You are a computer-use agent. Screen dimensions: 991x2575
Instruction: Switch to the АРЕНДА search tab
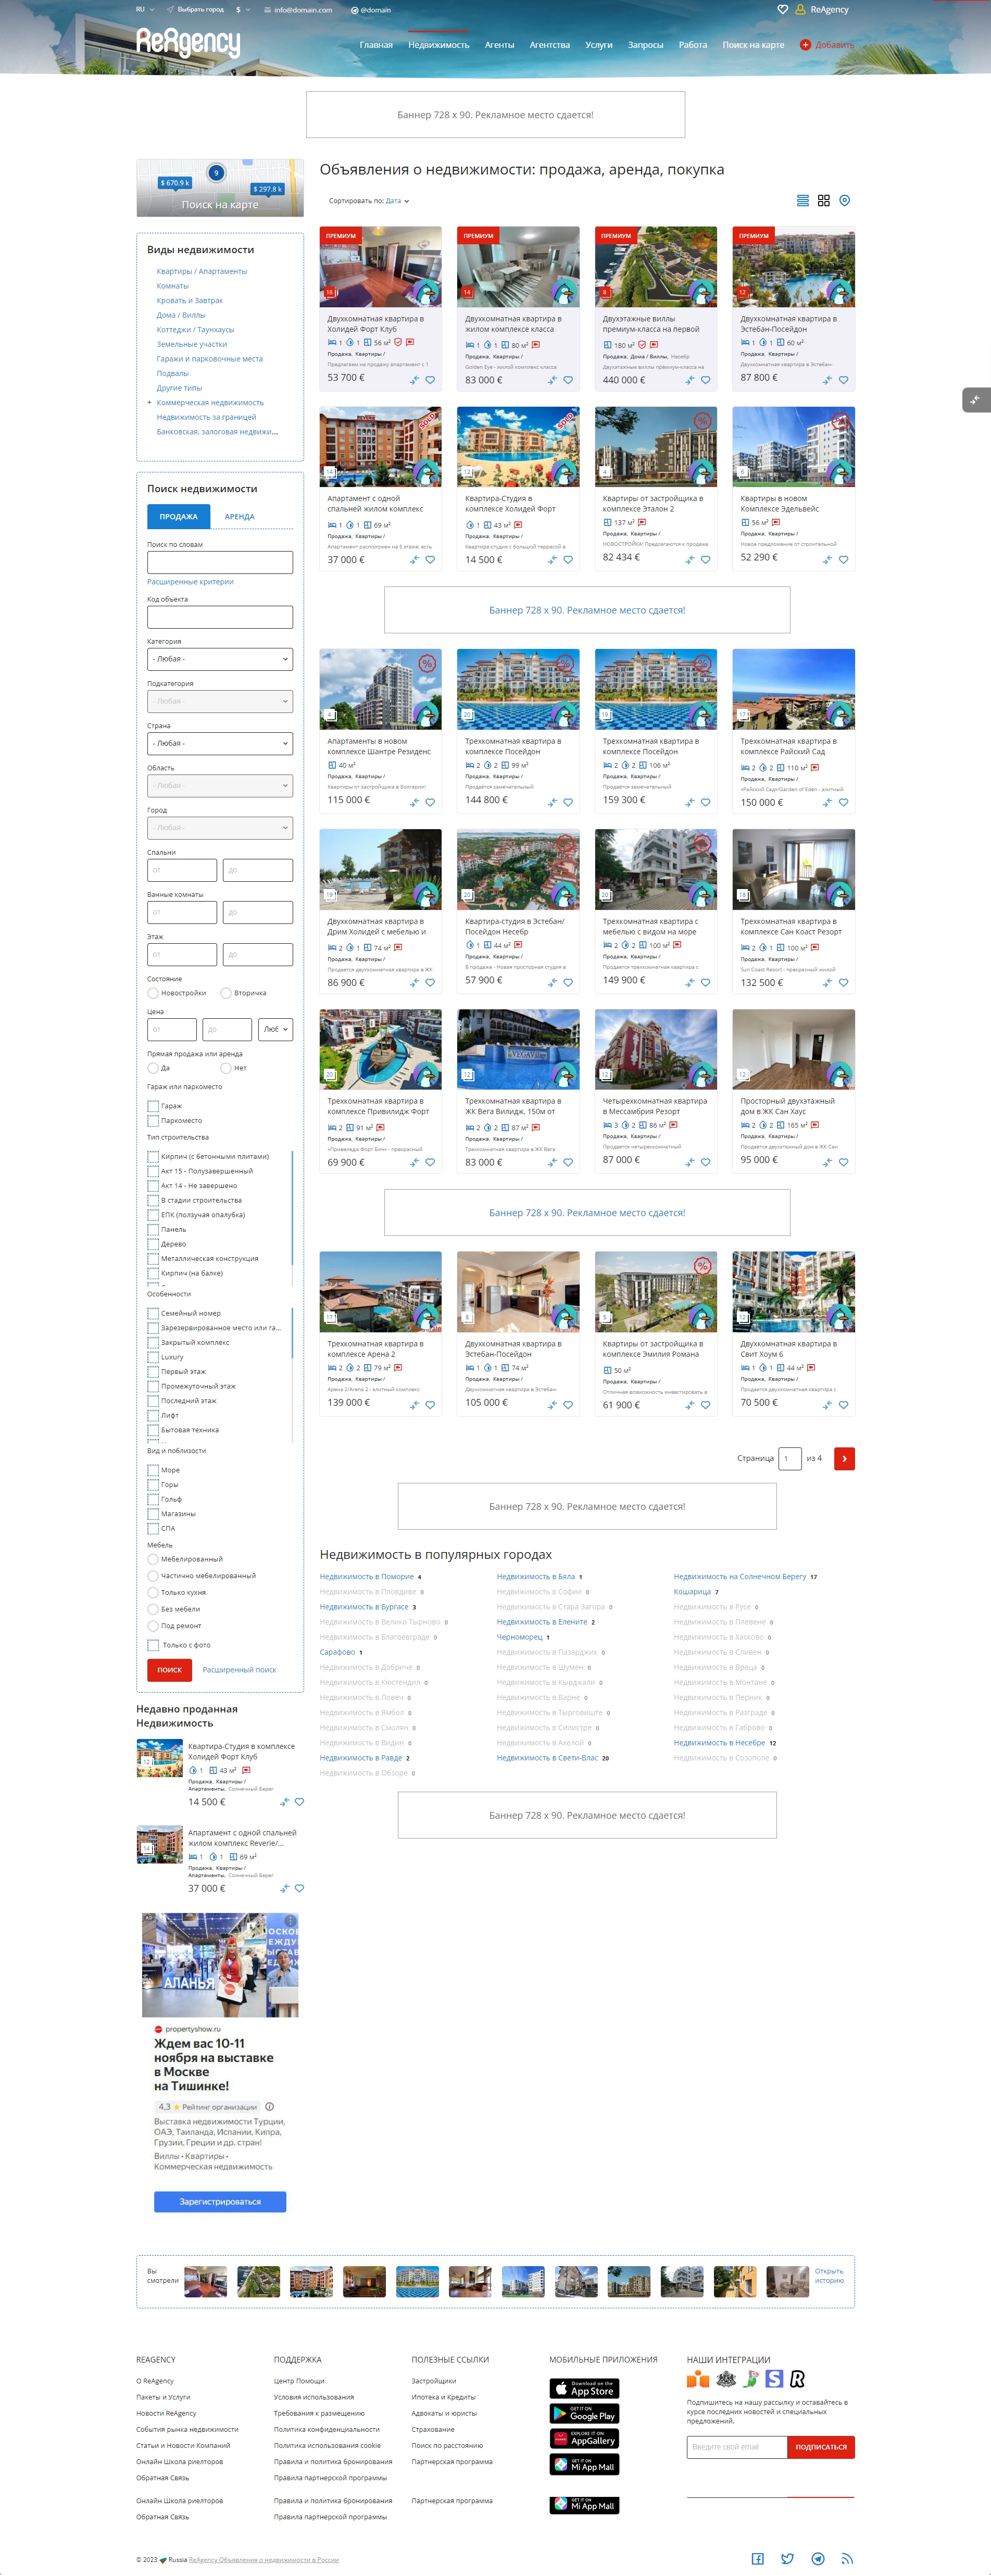[239, 517]
